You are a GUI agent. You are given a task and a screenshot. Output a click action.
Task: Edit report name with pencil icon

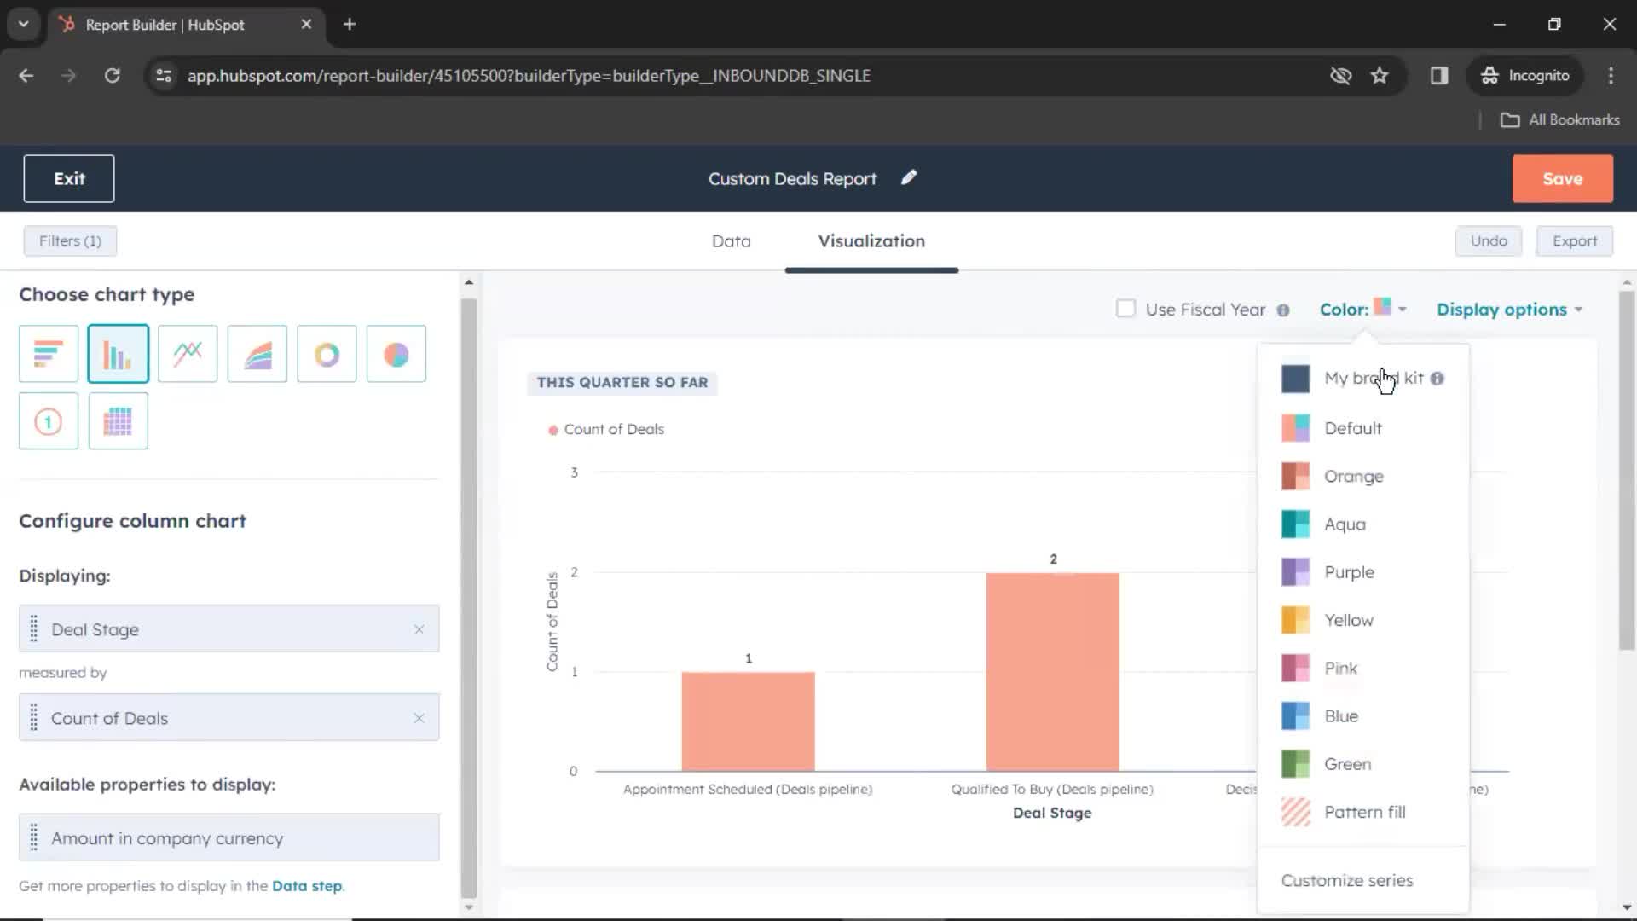point(909,177)
